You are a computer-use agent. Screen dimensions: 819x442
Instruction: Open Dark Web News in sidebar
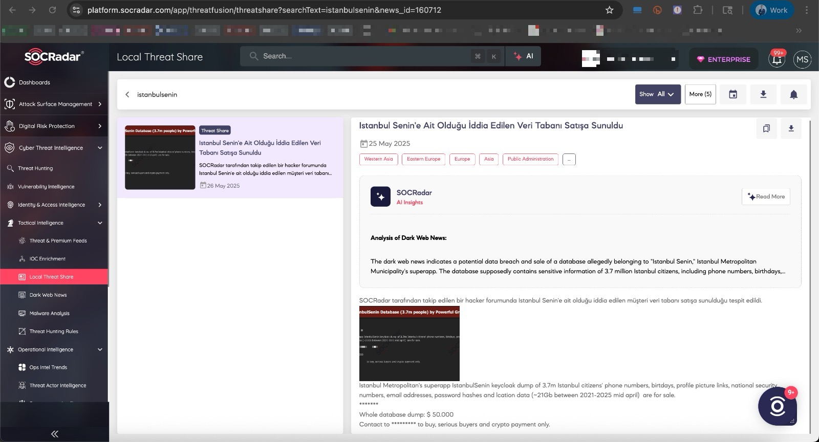[x=48, y=295]
